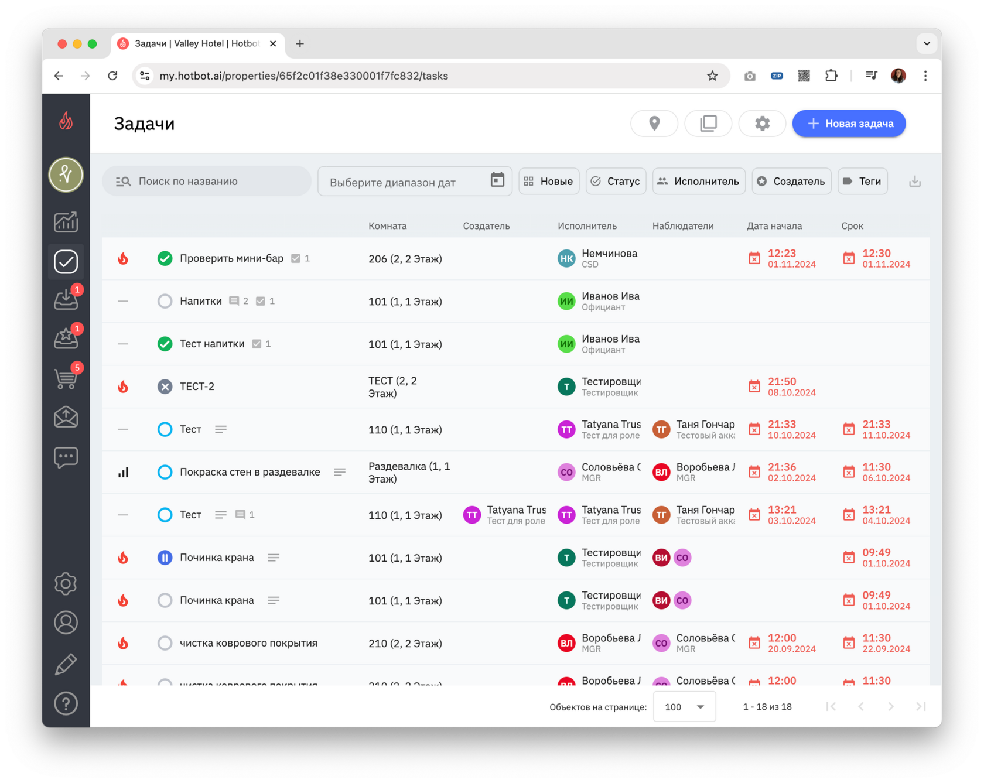This screenshot has height=783, width=984.
Task: Toggle status circle of Тест напитки
Action: point(165,344)
